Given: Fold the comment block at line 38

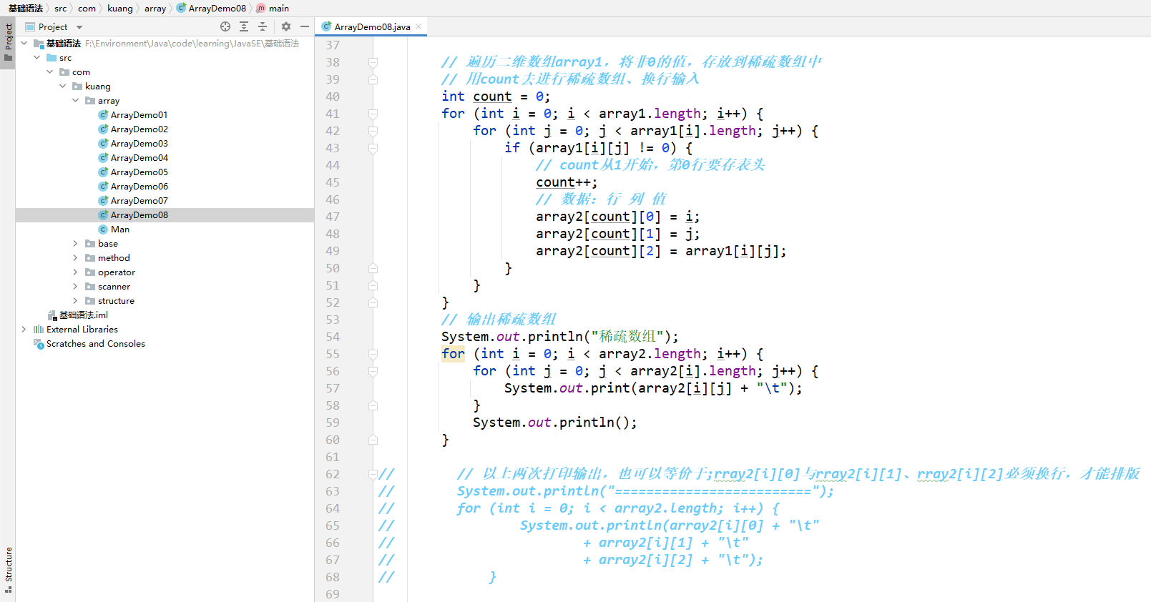Looking at the screenshot, I should pos(373,63).
